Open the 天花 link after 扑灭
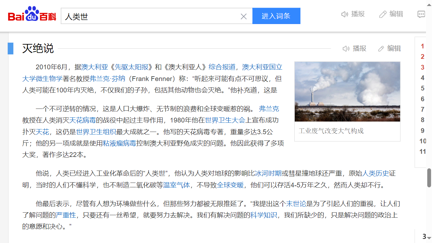 pyautogui.click(x=42, y=132)
